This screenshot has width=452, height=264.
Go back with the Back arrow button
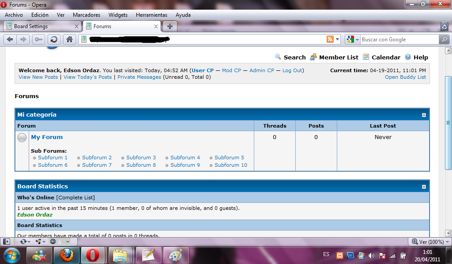tap(10, 39)
